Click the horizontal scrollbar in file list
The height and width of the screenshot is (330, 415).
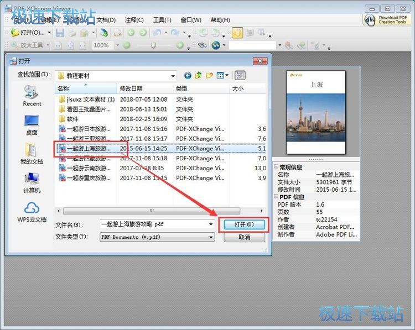tap(152, 211)
